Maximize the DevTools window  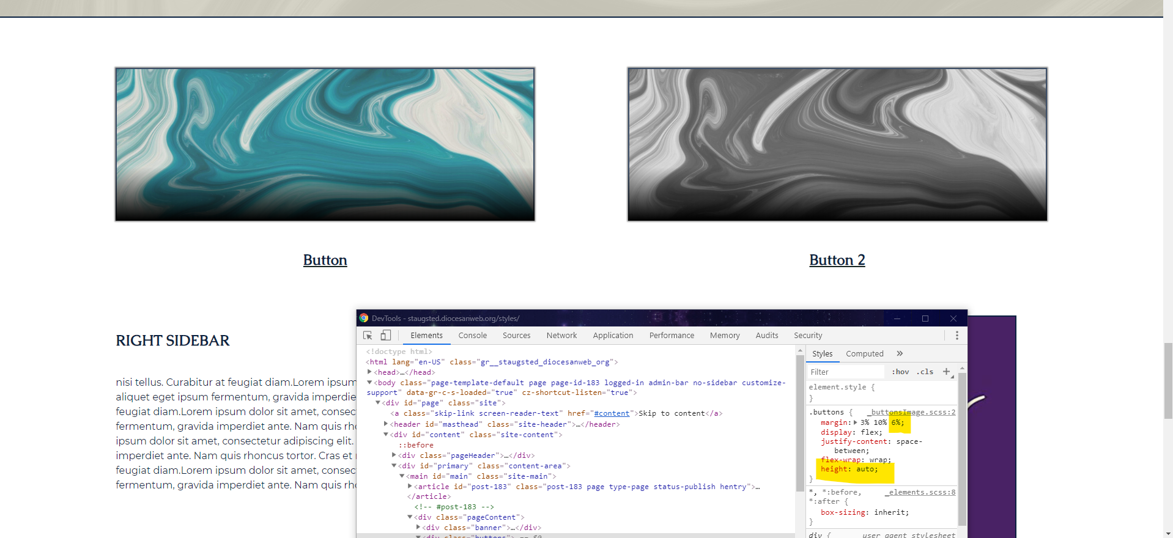click(925, 319)
